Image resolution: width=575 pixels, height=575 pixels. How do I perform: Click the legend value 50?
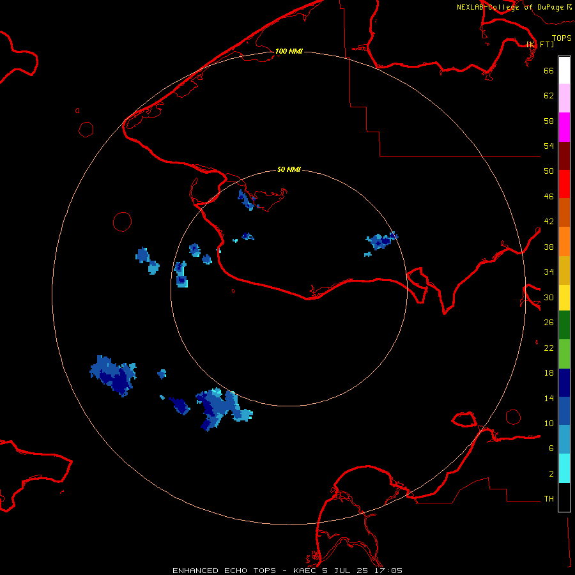[x=549, y=171]
